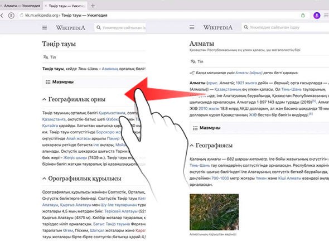The image size is (329, 241).
Task: Switch to the Алматы — Уикипедия tab
Action: 21,6
